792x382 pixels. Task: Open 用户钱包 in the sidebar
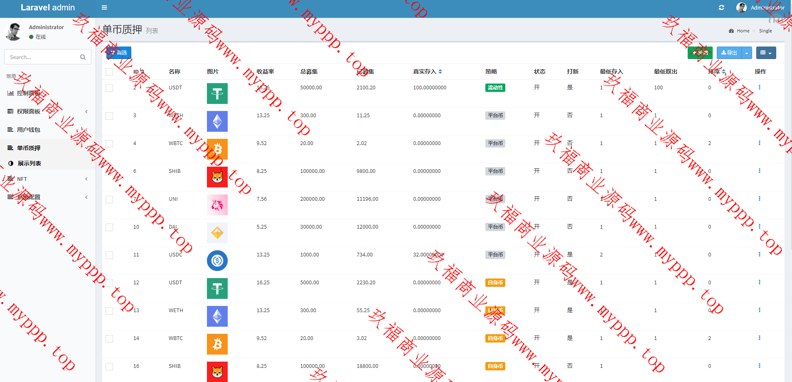tap(29, 130)
